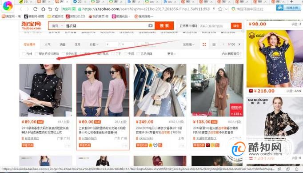The height and width of the screenshot is (173, 303).
Task: Click the orange 搜索 search button
Action: point(164,25)
